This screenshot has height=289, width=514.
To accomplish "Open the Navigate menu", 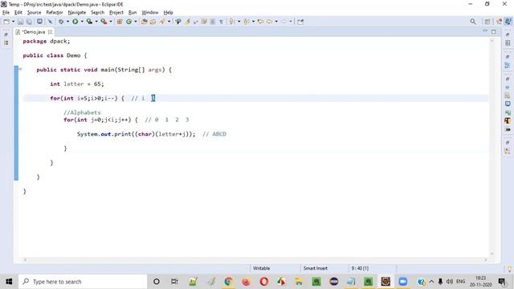I will click(77, 13).
